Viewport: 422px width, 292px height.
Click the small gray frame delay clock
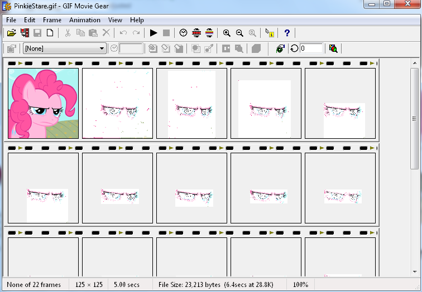pyautogui.click(x=114, y=48)
